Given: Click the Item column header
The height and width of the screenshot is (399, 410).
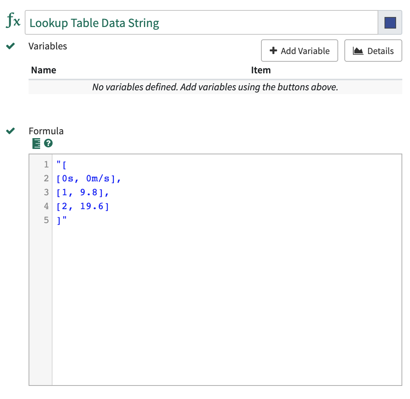Looking at the screenshot, I should 261,70.
